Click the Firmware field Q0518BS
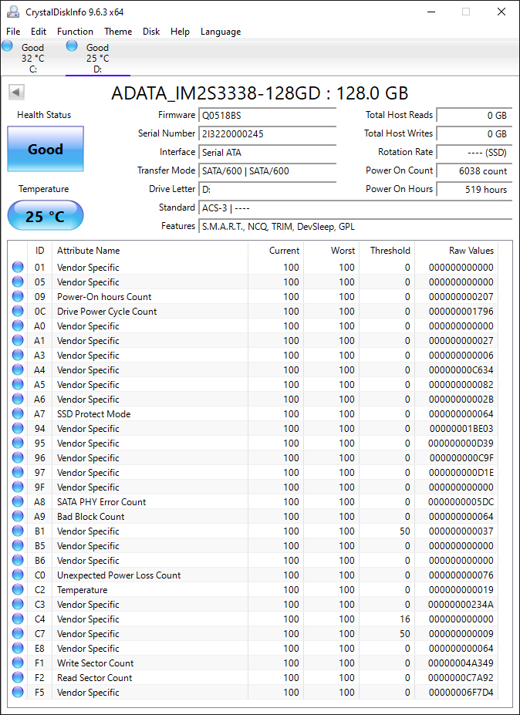This screenshot has height=715, width=520. point(267,116)
